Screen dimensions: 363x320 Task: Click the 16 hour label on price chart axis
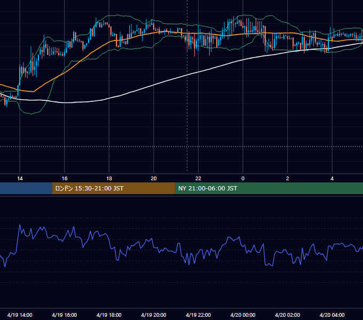coord(65,179)
